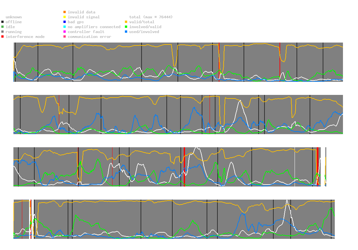Click the black offline legend swatch
The height and width of the screenshot is (250, 358).
(3, 22)
